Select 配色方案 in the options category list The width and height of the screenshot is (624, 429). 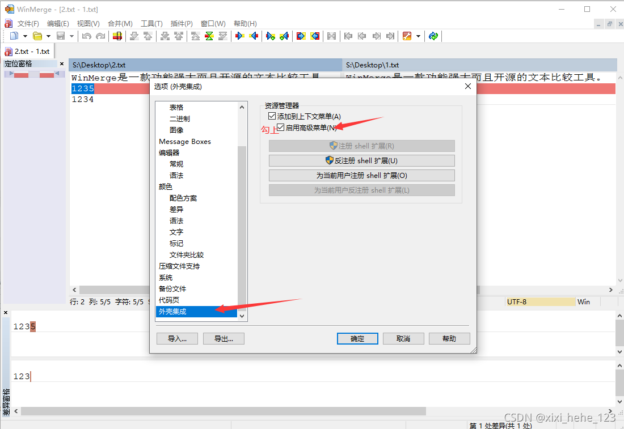pyautogui.click(x=183, y=198)
